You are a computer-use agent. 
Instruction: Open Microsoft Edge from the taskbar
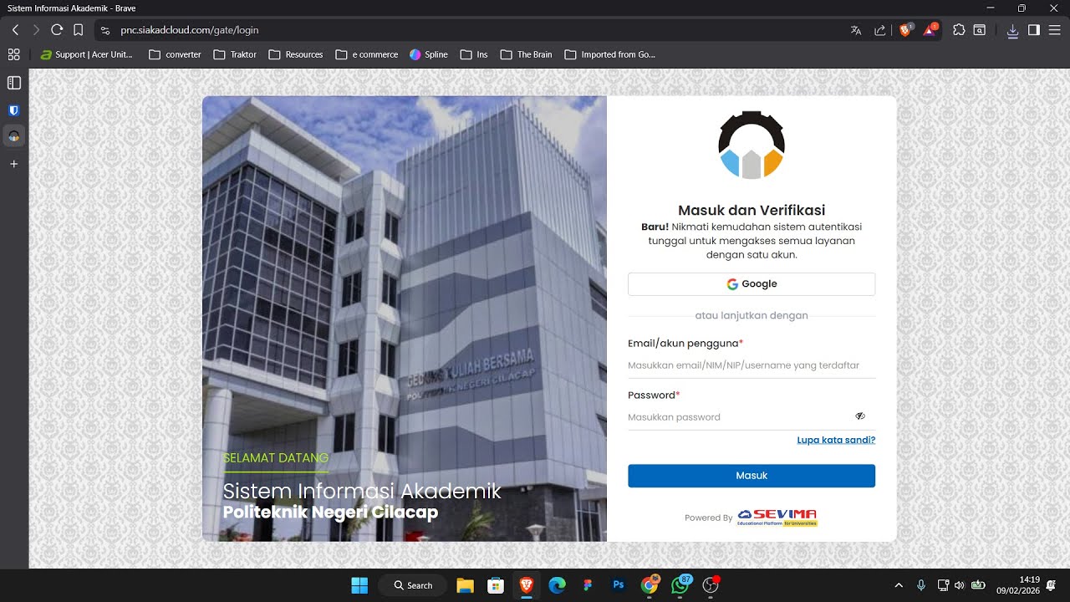pyautogui.click(x=558, y=585)
